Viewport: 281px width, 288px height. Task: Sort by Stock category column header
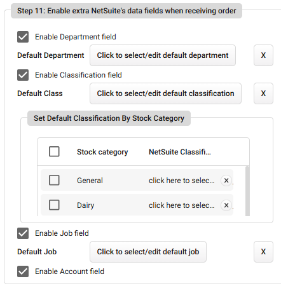click(102, 152)
